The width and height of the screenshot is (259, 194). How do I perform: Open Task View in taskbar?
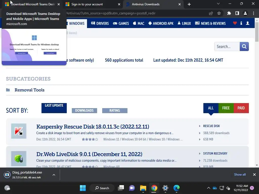[121, 188]
